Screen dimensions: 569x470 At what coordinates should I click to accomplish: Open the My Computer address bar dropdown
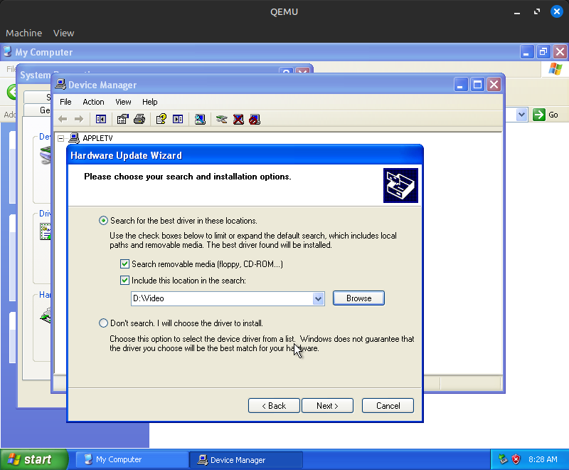[521, 115]
